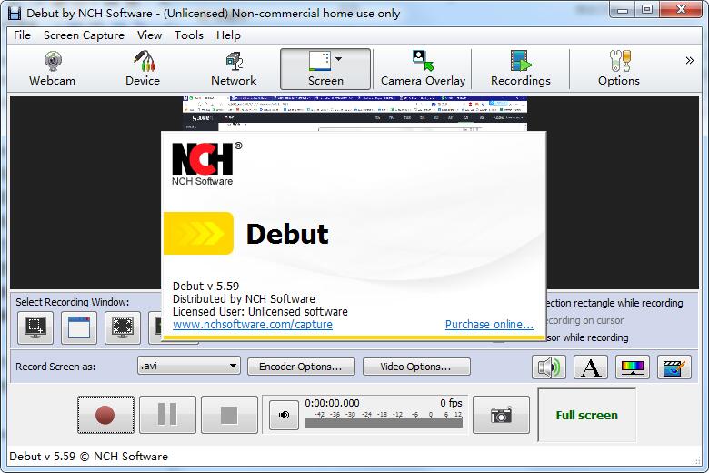Open the Options dialog
Image resolution: width=709 pixels, height=473 pixels.
[619, 69]
